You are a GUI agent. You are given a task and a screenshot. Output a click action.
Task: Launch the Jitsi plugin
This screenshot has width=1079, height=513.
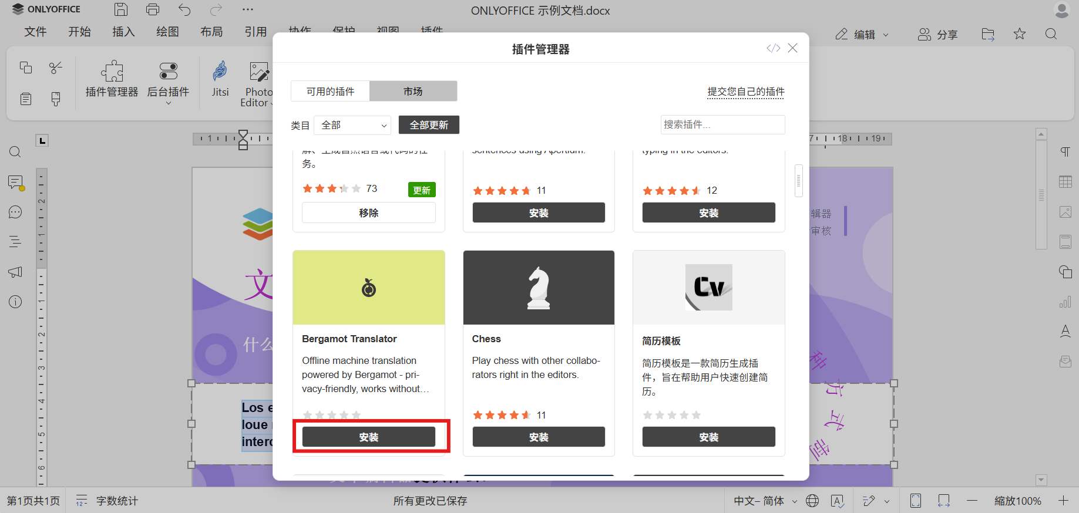coord(220,79)
